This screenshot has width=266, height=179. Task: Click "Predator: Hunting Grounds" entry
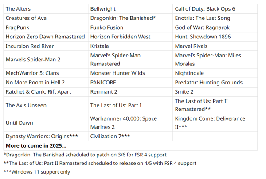(208, 83)
